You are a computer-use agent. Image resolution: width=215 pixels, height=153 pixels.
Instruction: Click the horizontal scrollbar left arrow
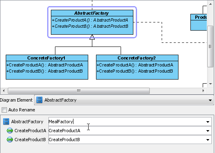[4, 91]
